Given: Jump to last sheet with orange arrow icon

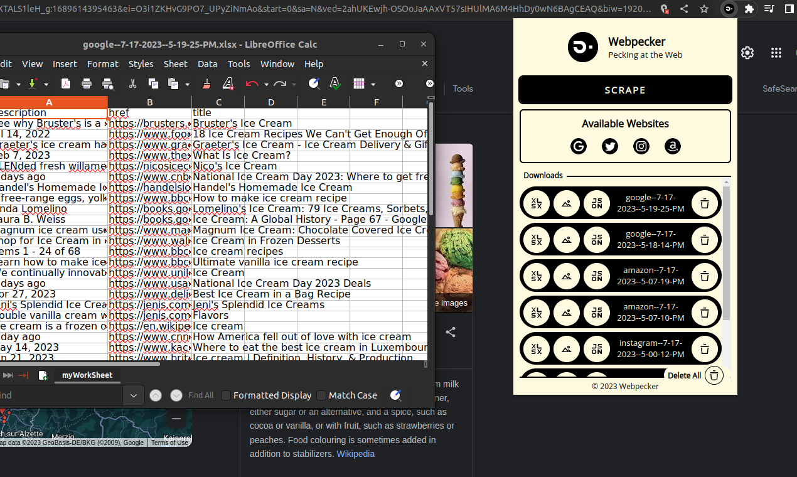Looking at the screenshot, I should 24,375.
